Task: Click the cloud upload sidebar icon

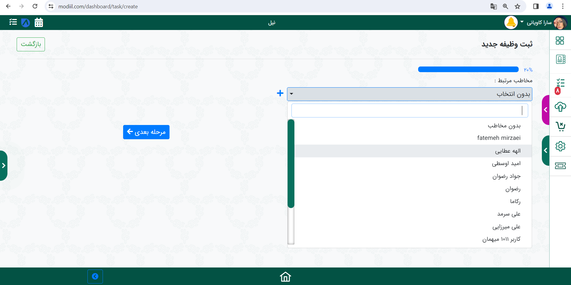Action: pyautogui.click(x=560, y=107)
